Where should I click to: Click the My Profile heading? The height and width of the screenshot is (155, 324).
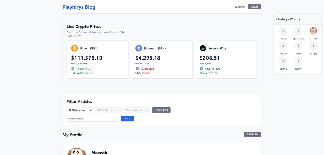coord(72,135)
